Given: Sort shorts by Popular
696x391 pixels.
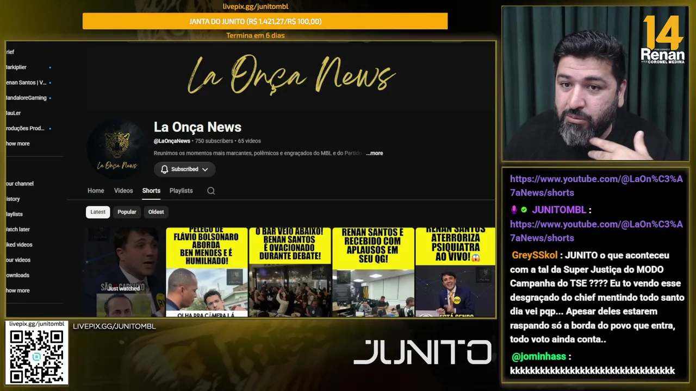Looking at the screenshot, I should point(127,212).
